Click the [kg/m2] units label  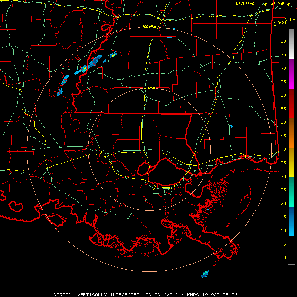[278, 23]
